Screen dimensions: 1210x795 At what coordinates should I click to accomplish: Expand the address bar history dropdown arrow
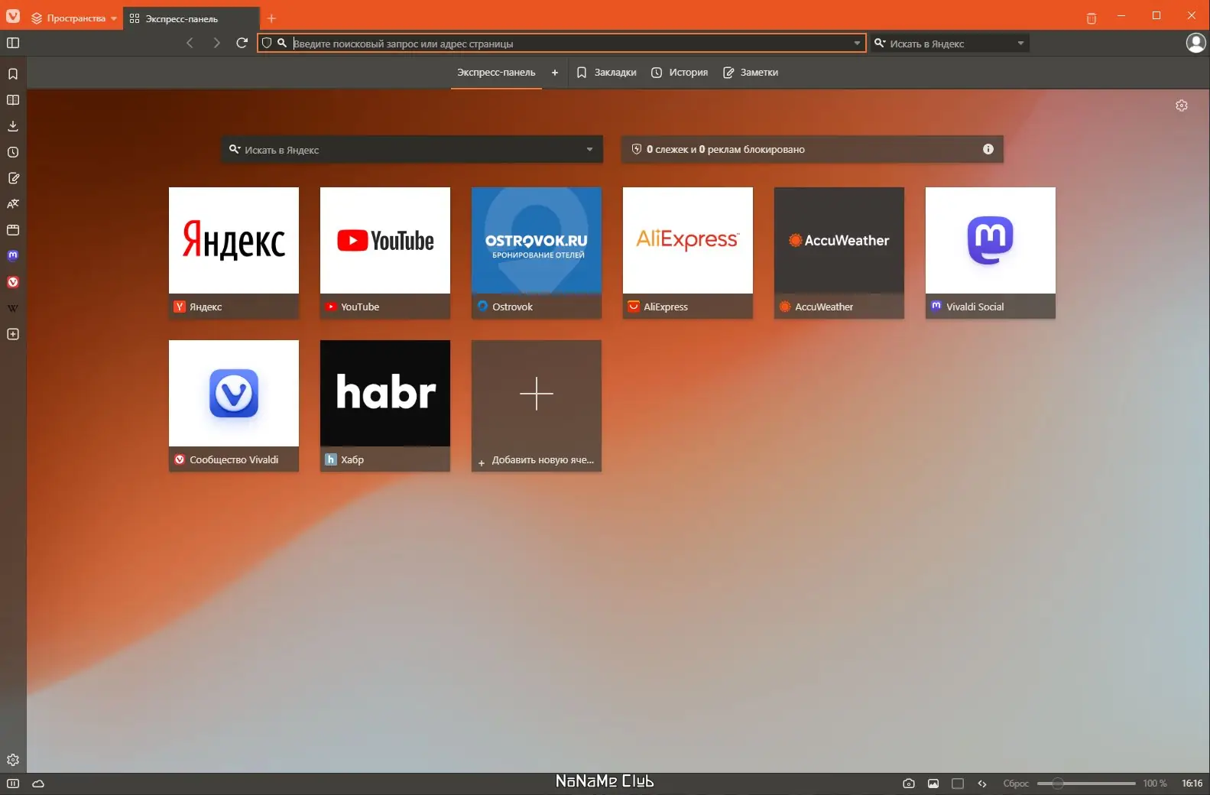click(x=857, y=44)
